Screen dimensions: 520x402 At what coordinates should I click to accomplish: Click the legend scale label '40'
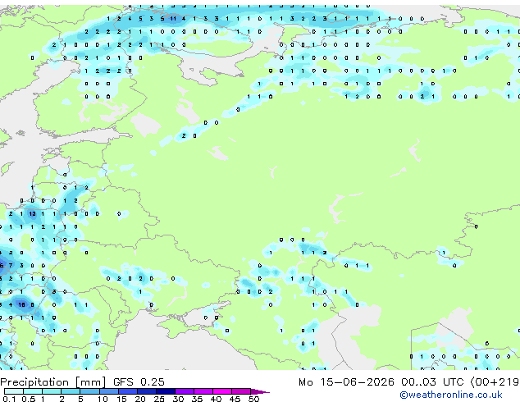tap(216, 399)
